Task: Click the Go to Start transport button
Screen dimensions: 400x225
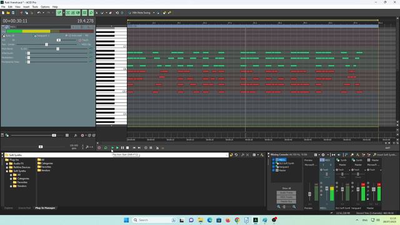Action: (x=134, y=147)
